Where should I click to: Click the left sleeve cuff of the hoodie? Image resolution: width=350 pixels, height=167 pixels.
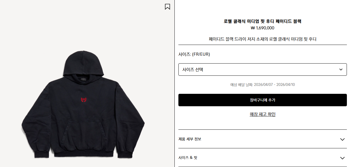coord(41,154)
